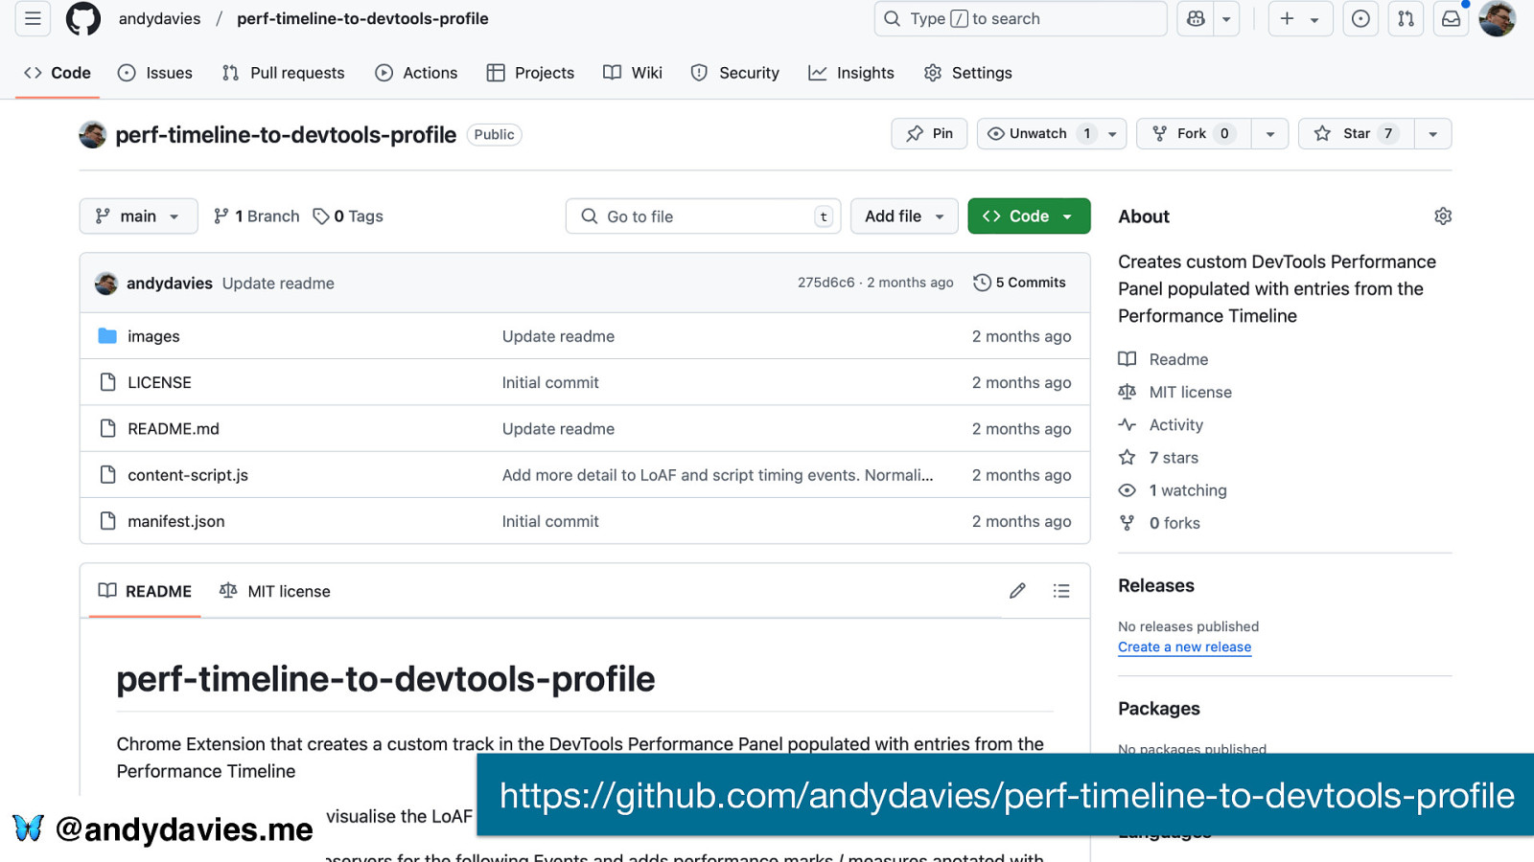1534x862 pixels.
Task: Open the perf-timeline-to-devtools-profile repository title link
Action: click(286, 135)
